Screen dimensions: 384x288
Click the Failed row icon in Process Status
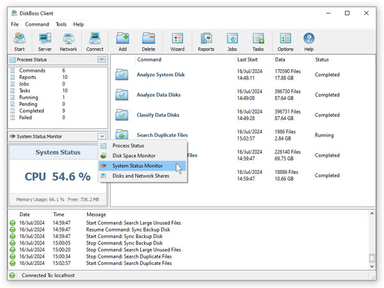point(13,117)
